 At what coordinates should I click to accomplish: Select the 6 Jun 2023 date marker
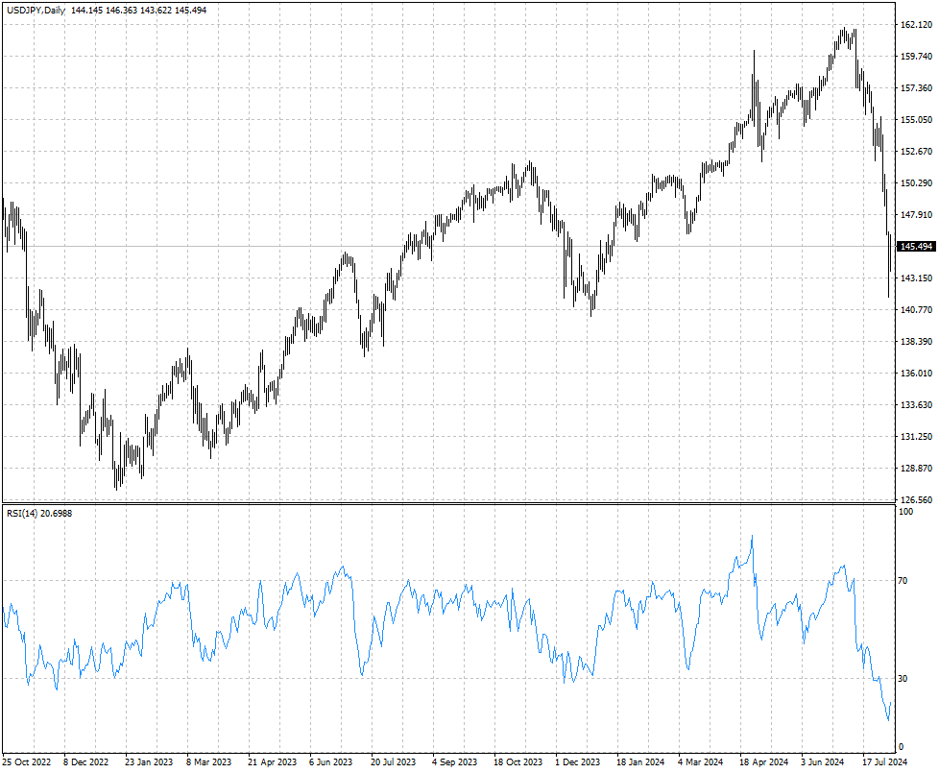click(x=331, y=761)
